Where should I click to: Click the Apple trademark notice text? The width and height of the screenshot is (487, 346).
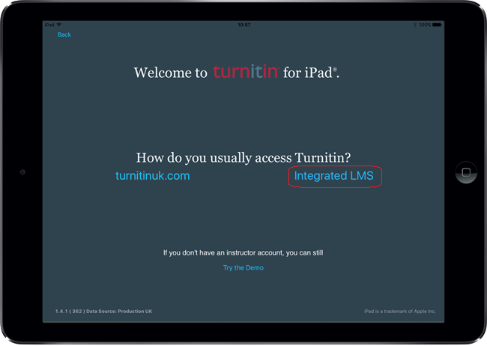click(399, 311)
